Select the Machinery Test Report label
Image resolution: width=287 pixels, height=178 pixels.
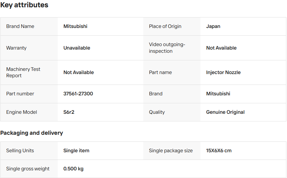pyautogui.click(x=23, y=72)
